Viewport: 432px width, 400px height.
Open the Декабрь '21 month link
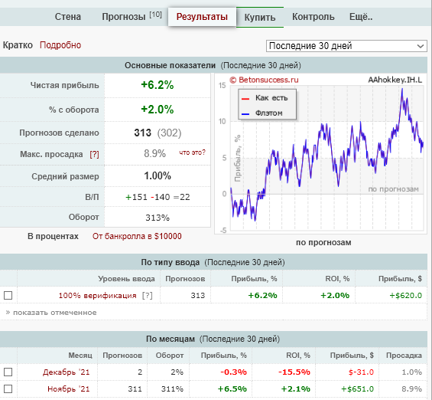click(67, 372)
